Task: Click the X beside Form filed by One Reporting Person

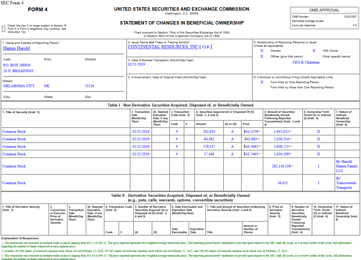Action: [262, 82]
